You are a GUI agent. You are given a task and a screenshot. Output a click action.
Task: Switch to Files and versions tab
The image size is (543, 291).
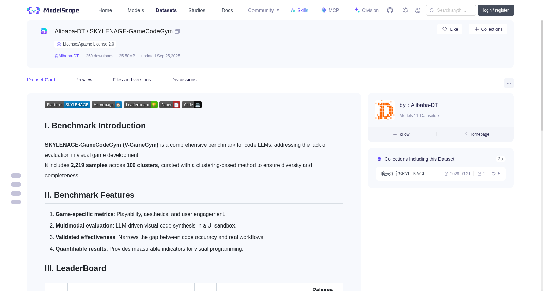pos(132,80)
